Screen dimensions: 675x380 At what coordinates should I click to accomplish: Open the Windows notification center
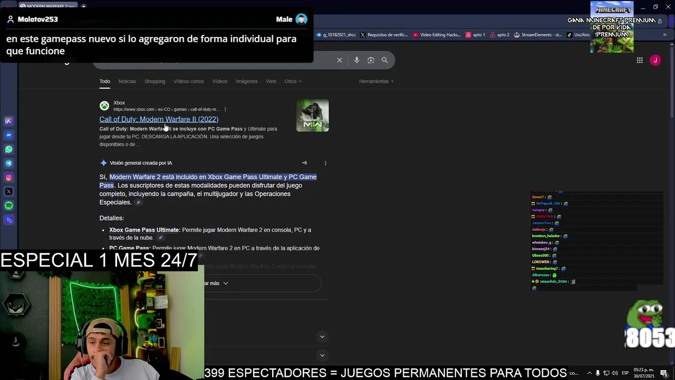[x=664, y=373]
